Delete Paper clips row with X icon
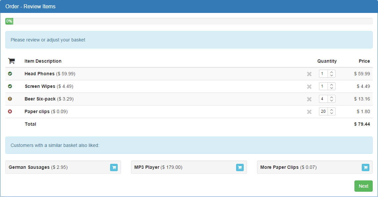Screen dimensions: 378x197 click(x=309, y=112)
